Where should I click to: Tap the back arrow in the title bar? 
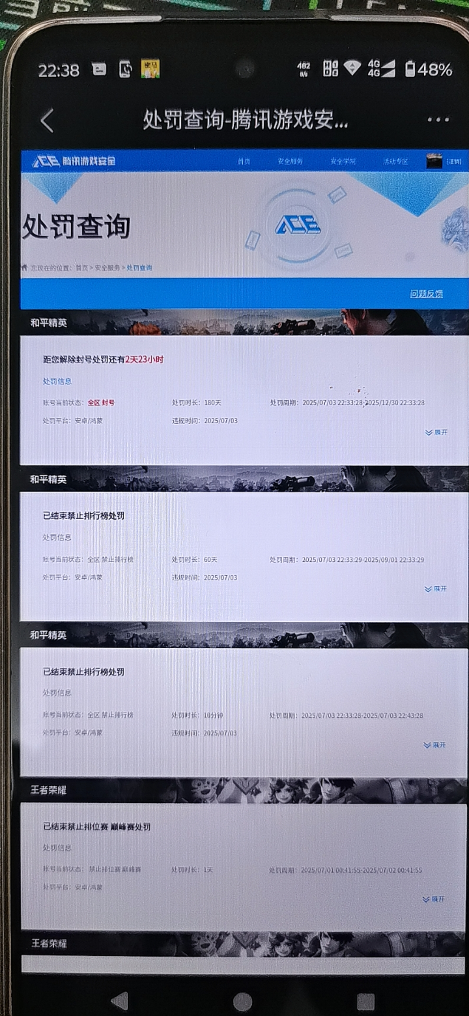click(47, 120)
